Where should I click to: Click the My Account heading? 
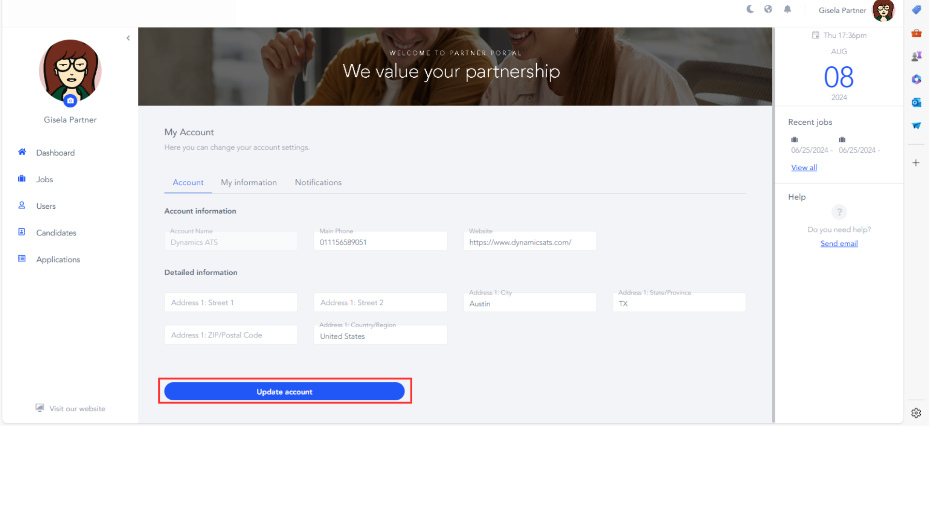(x=189, y=132)
